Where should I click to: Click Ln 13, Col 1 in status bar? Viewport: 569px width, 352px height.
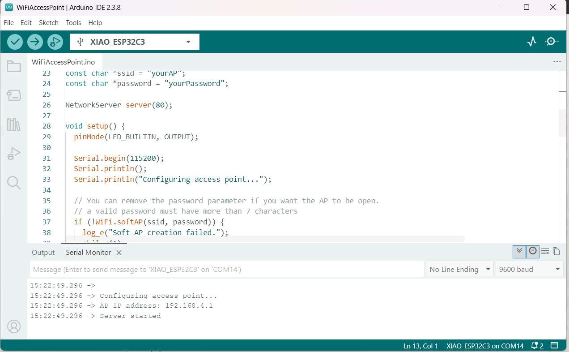click(x=421, y=346)
